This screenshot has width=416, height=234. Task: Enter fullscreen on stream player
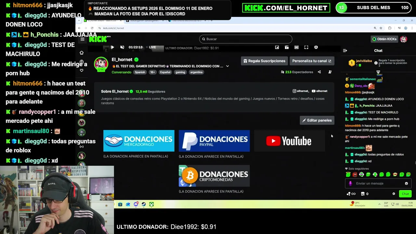[x=306, y=47]
